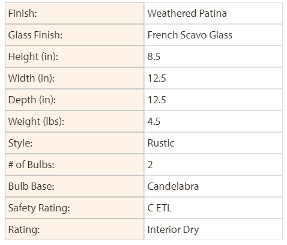This screenshot has width=287, height=245.
Task: Select the Candelabra value
Action: (173, 186)
